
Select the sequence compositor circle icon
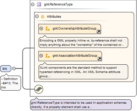[39, 89]
